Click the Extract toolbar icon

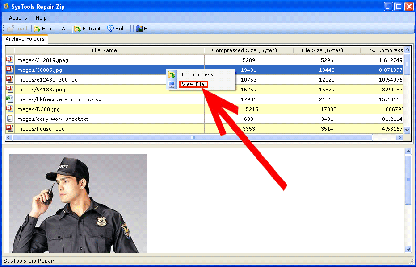(x=78, y=29)
